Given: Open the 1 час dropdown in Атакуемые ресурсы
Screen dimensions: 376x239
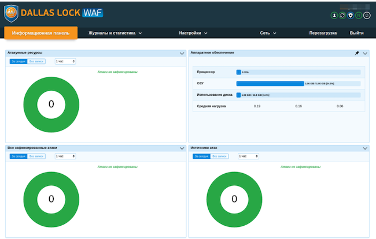Looking at the screenshot, I should [x=65, y=61].
